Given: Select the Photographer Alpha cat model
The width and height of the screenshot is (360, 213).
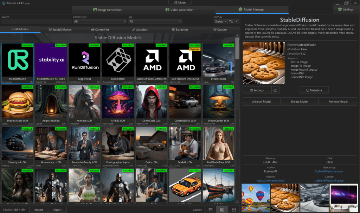Looking at the screenshot, I should [118, 147].
